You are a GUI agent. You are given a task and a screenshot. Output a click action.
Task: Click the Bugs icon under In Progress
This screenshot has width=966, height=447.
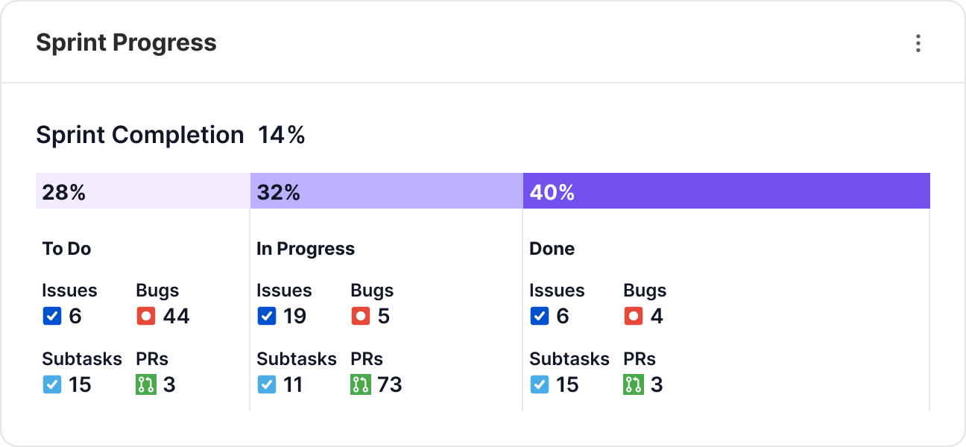point(360,316)
